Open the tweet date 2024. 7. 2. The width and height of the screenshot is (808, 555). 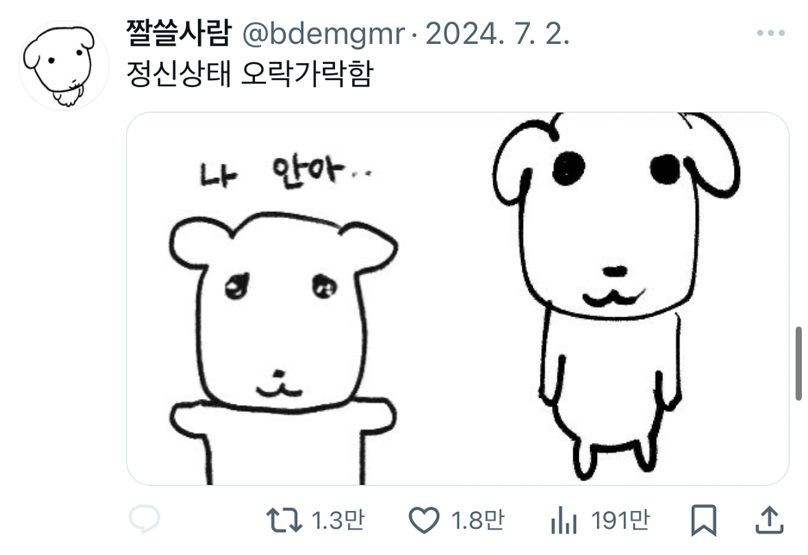(497, 34)
